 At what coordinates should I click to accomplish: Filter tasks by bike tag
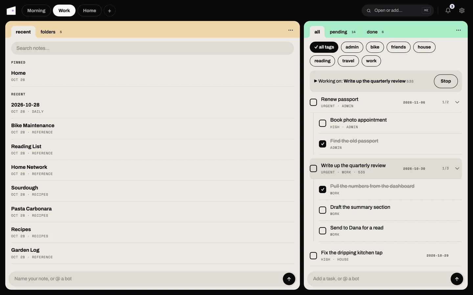pos(375,47)
